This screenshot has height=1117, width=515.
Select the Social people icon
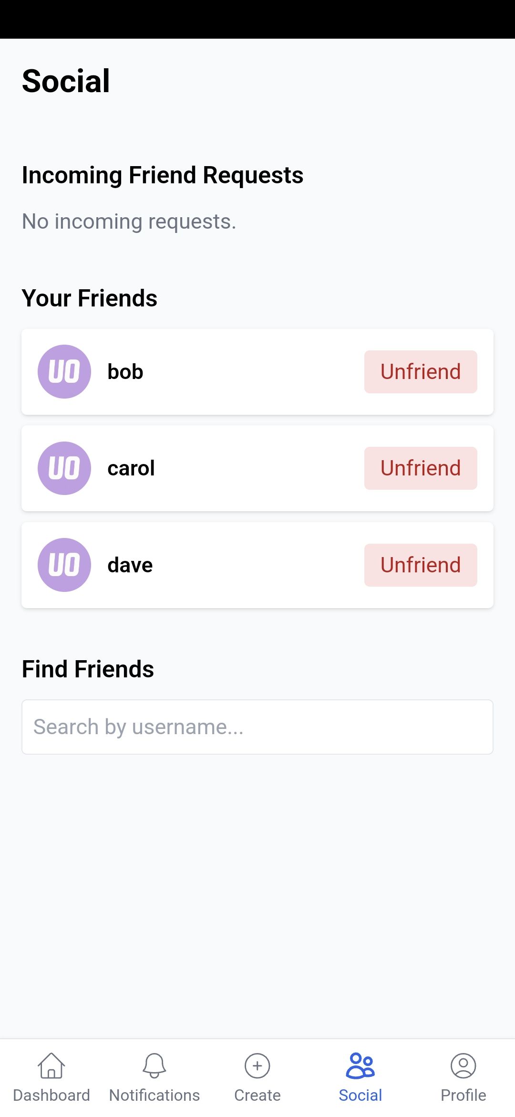(360, 1065)
